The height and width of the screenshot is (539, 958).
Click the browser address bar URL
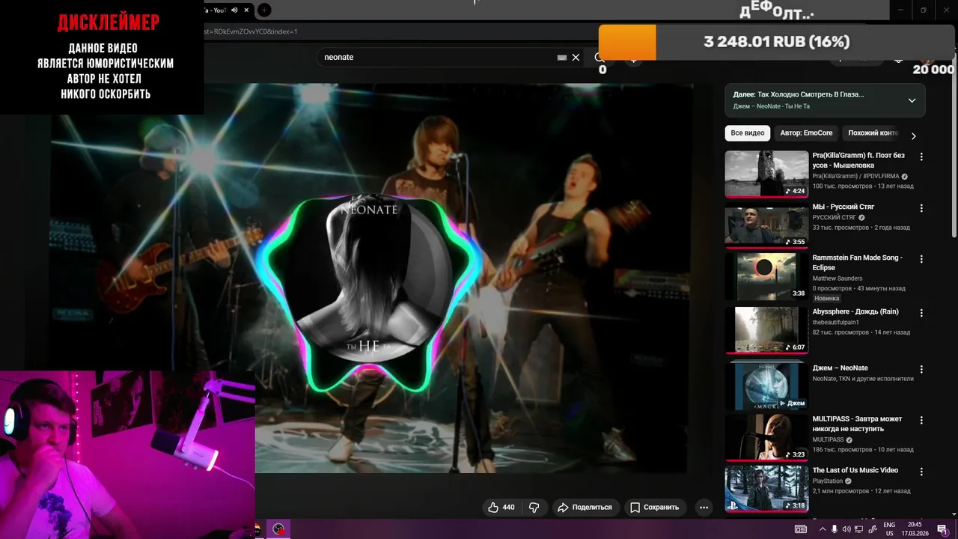point(251,31)
